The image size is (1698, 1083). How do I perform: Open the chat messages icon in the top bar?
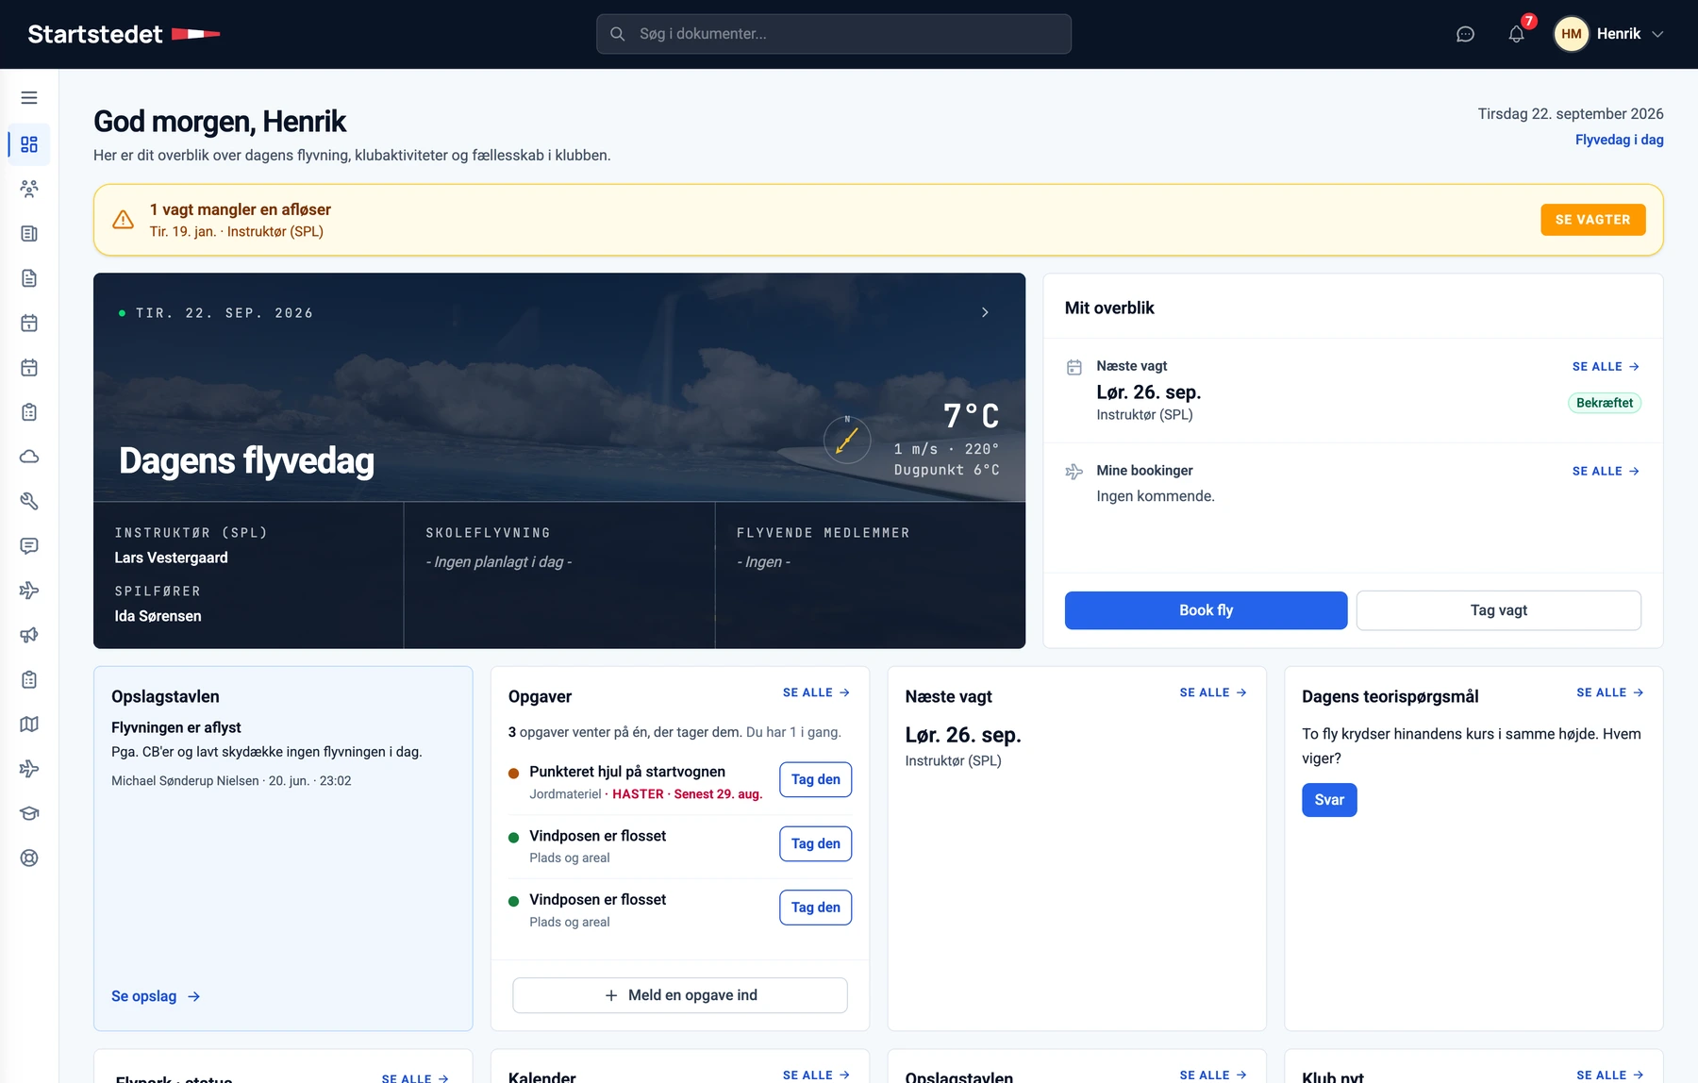click(1465, 34)
